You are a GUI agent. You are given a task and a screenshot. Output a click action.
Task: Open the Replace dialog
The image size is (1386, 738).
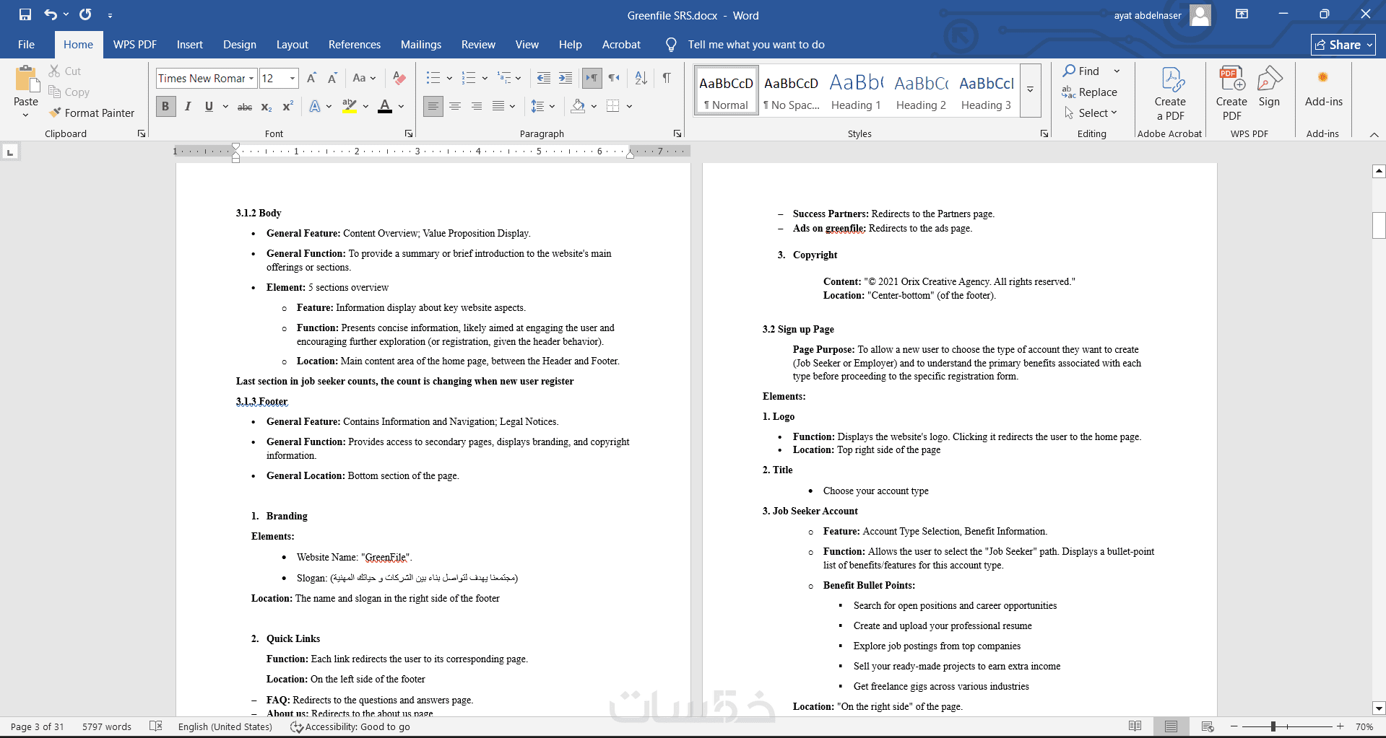[1090, 92]
